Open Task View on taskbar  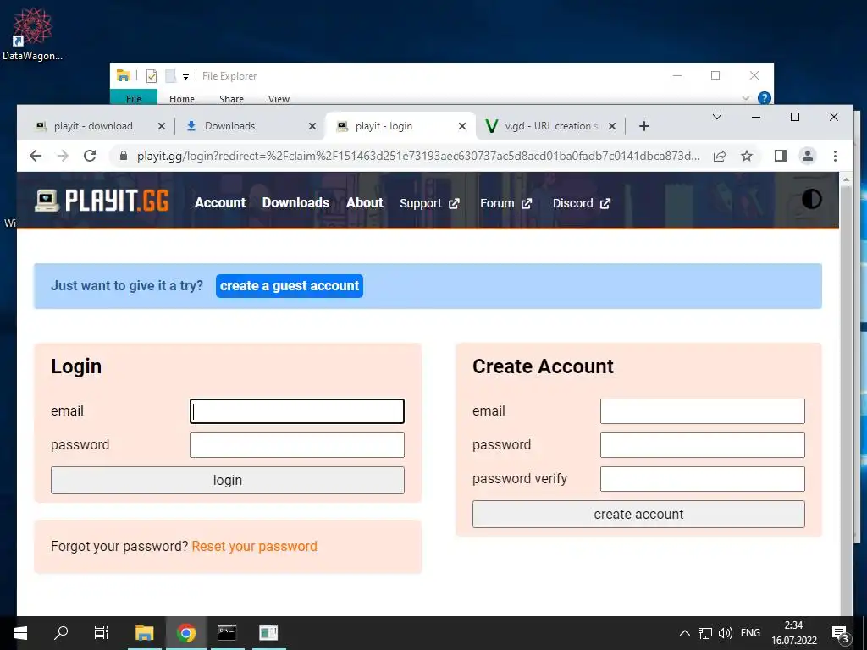(102, 633)
